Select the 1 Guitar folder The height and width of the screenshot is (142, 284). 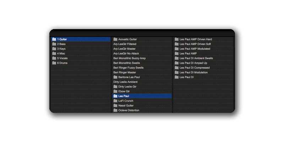pos(62,39)
